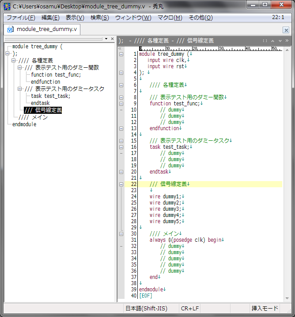The image size is (295, 317).
Task: Select the //// メイン item in outline tree
Action: (33, 117)
